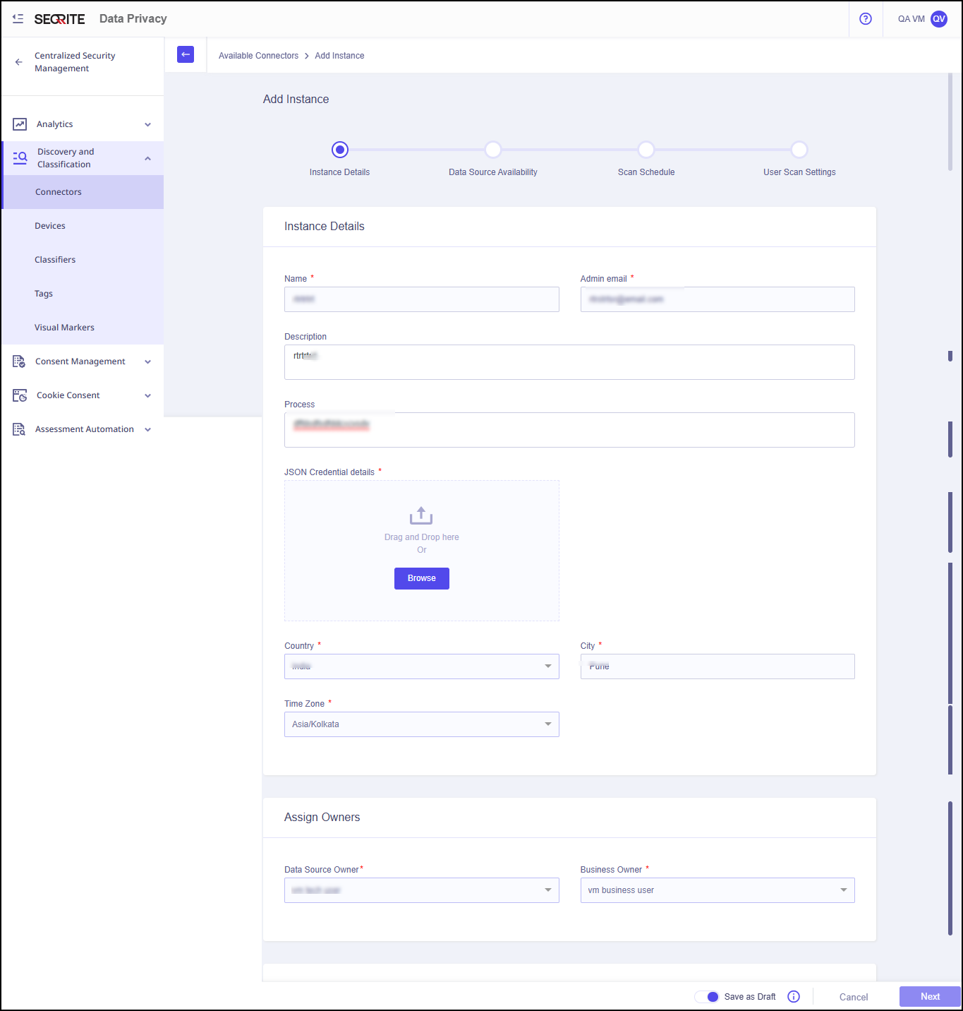Open the help question mark icon
The height and width of the screenshot is (1011, 963).
866,19
